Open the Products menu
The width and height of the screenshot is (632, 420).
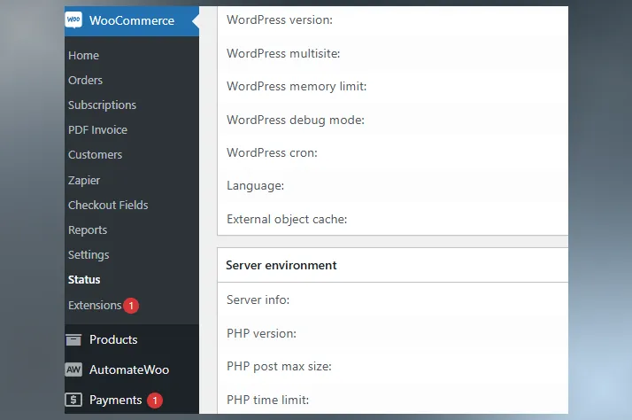point(113,339)
